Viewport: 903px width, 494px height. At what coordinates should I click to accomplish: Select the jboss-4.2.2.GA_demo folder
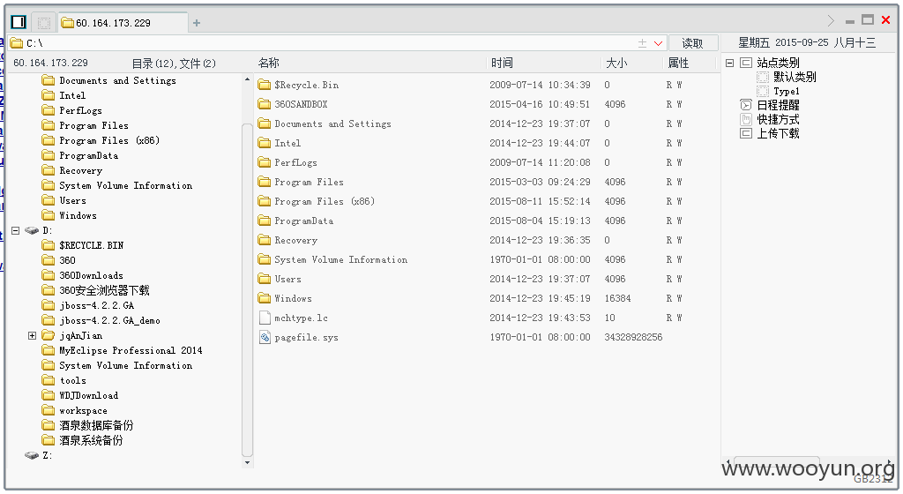tap(109, 321)
